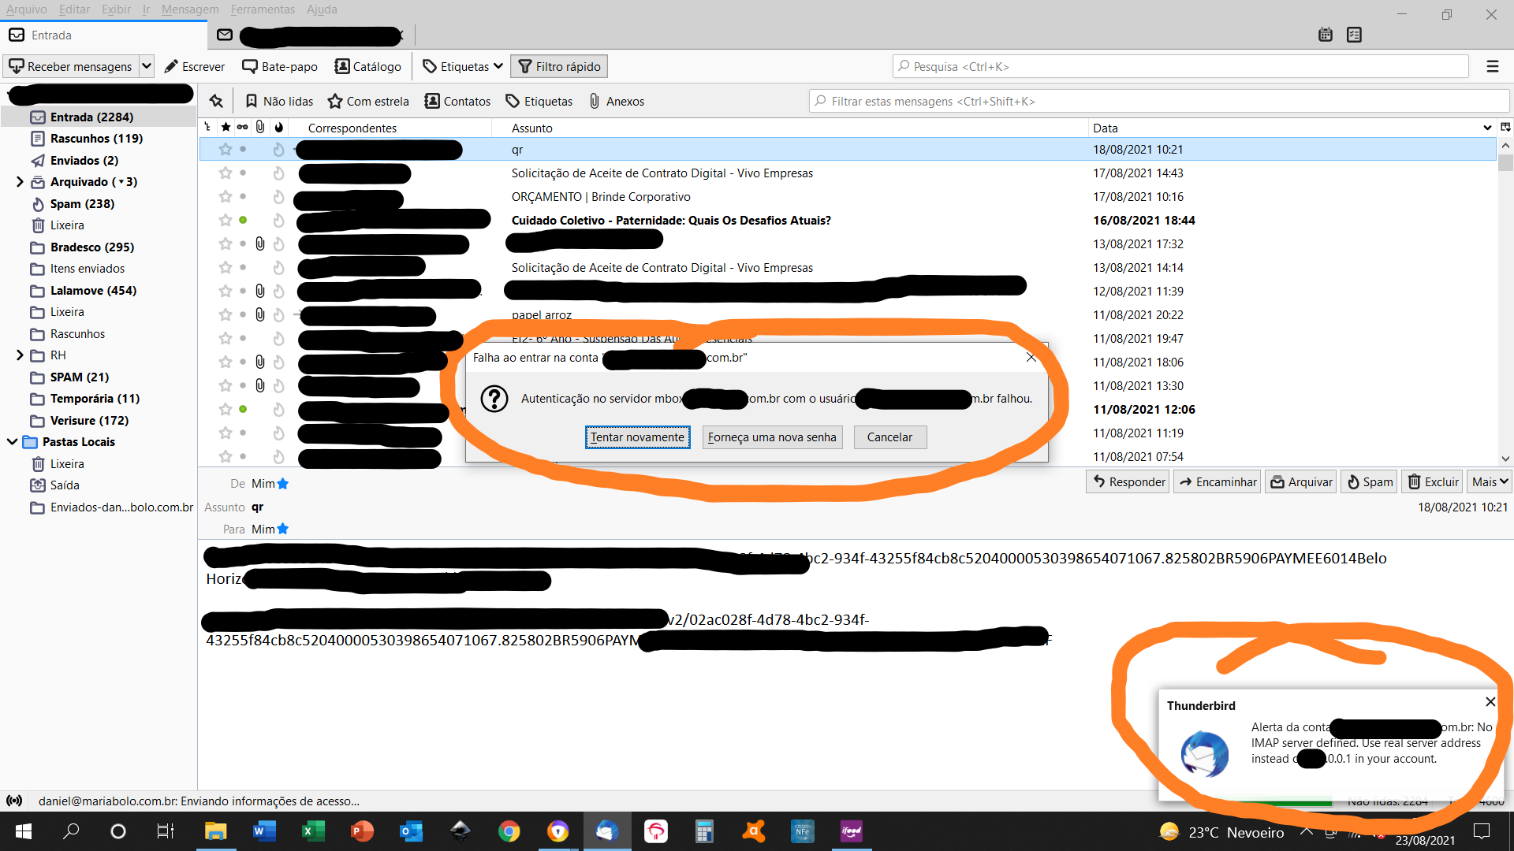Star the 'qr' message
1514x851 pixels.
pos(226,149)
